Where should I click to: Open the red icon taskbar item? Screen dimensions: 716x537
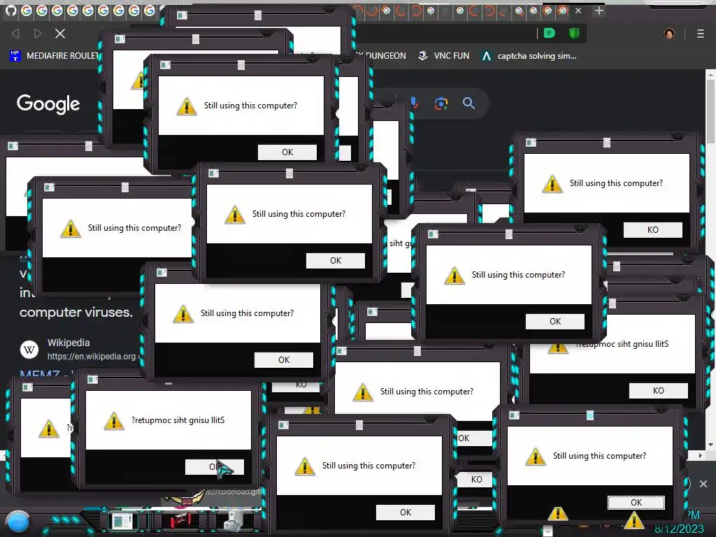point(181,520)
